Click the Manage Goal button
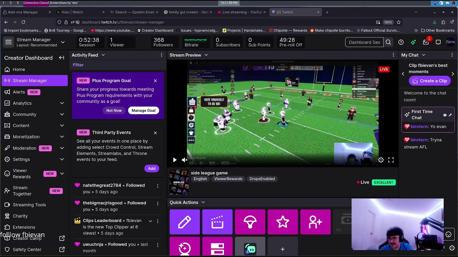This screenshot has height=257, width=458. [x=143, y=111]
